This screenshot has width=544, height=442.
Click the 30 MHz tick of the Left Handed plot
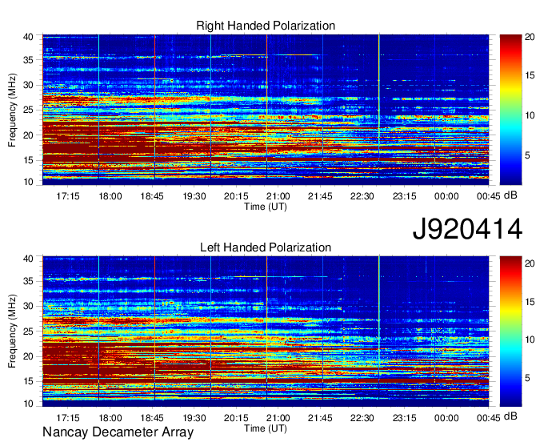click(28, 306)
